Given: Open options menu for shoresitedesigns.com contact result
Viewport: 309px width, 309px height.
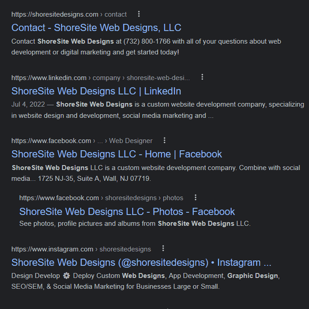Looking at the screenshot, I should click(139, 14).
